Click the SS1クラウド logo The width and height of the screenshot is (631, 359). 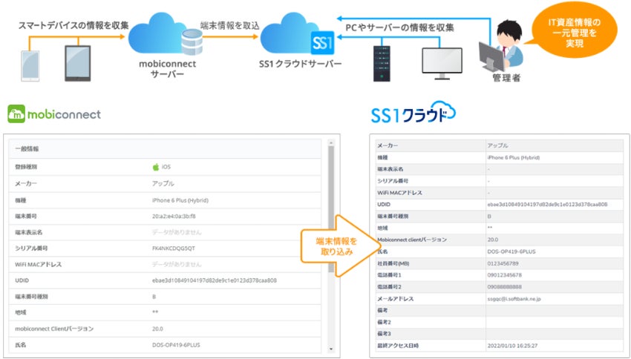[x=413, y=112]
